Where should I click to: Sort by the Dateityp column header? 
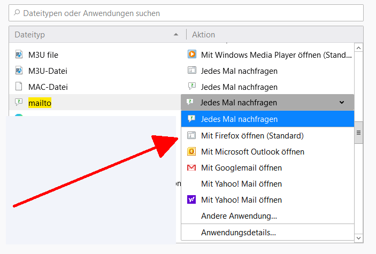(96, 35)
